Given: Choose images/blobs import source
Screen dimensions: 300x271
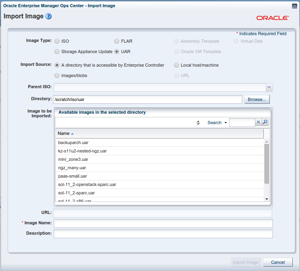Looking at the screenshot, I should pyautogui.click(x=57, y=75).
